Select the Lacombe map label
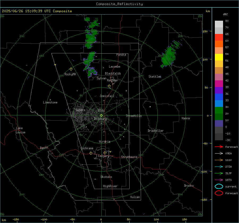Viewport: 239px width, 223px height. (x=114, y=67)
